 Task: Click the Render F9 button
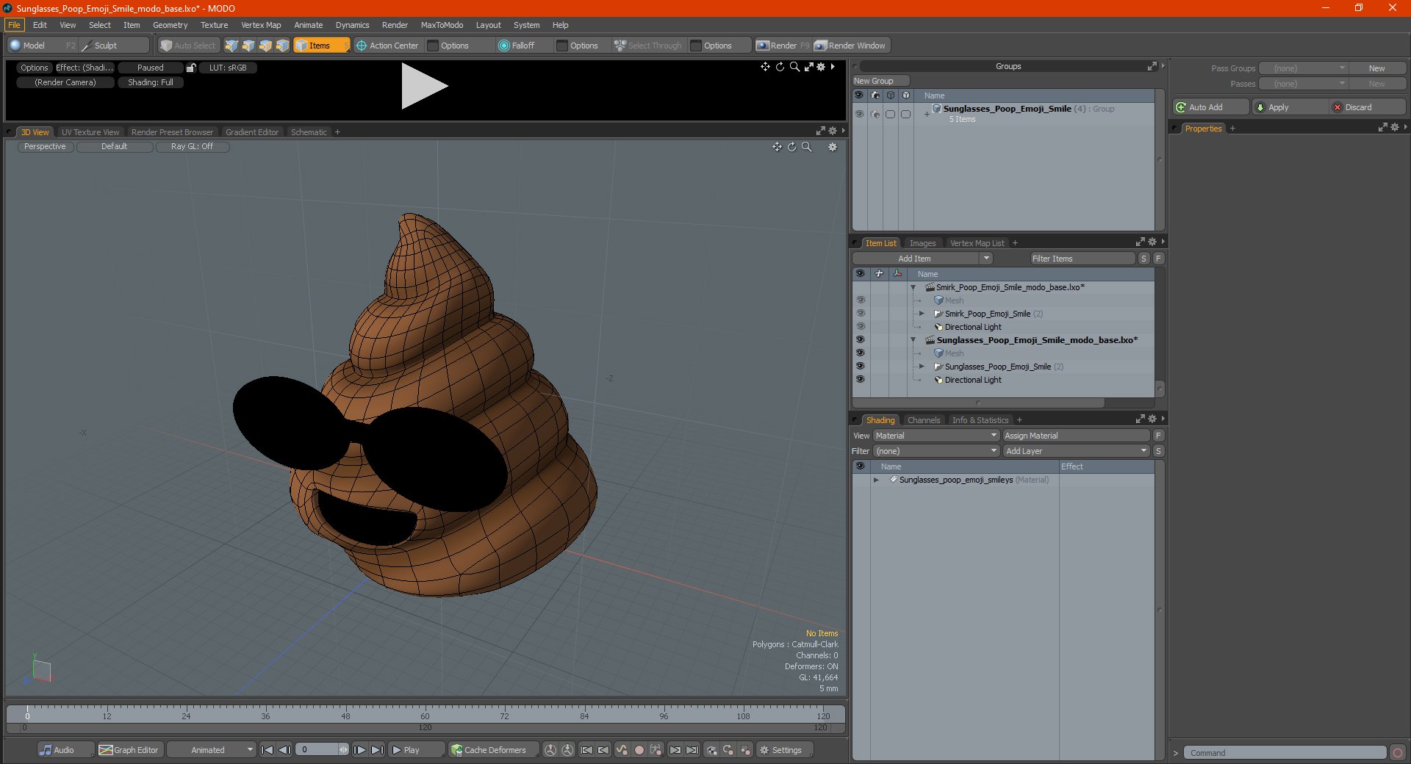point(783,46)
